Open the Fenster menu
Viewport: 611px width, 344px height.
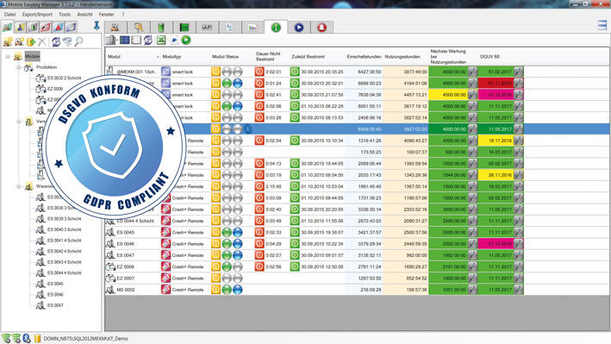pos(106,15)
